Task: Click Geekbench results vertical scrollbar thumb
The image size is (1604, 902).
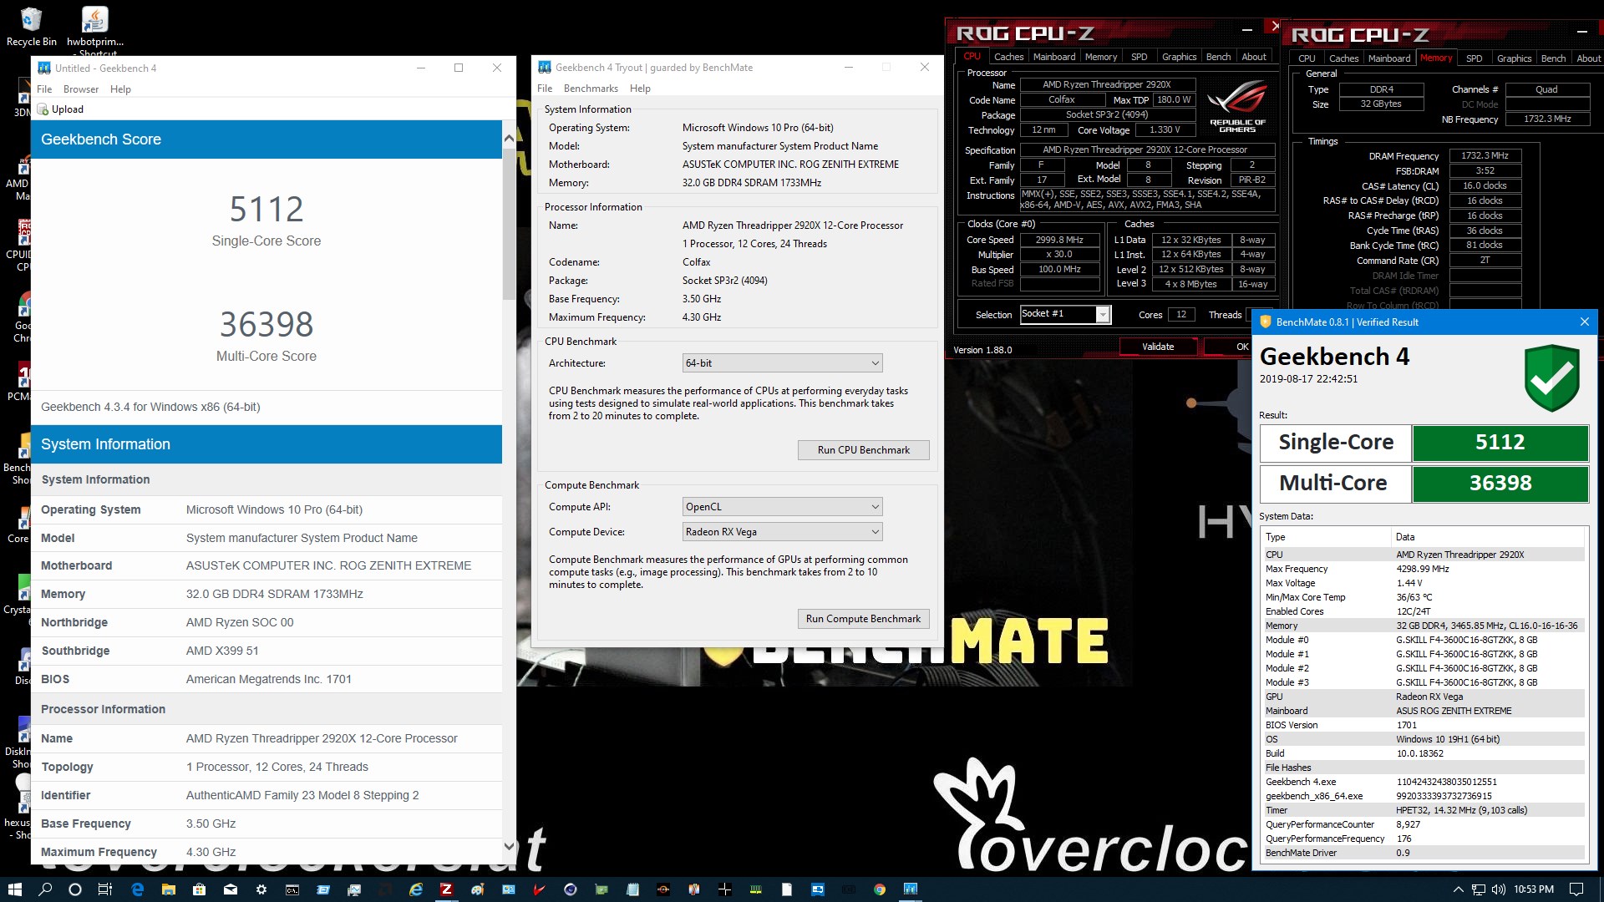Action: (x=509, y=224)
